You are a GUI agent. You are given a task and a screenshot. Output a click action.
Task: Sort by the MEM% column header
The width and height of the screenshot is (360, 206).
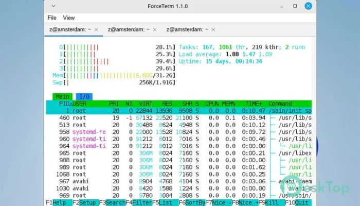tap(229, 104)
